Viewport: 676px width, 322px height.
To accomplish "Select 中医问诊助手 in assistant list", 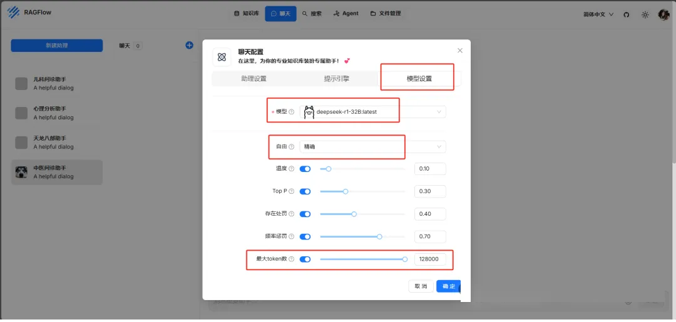I will [x=57, y=172].
